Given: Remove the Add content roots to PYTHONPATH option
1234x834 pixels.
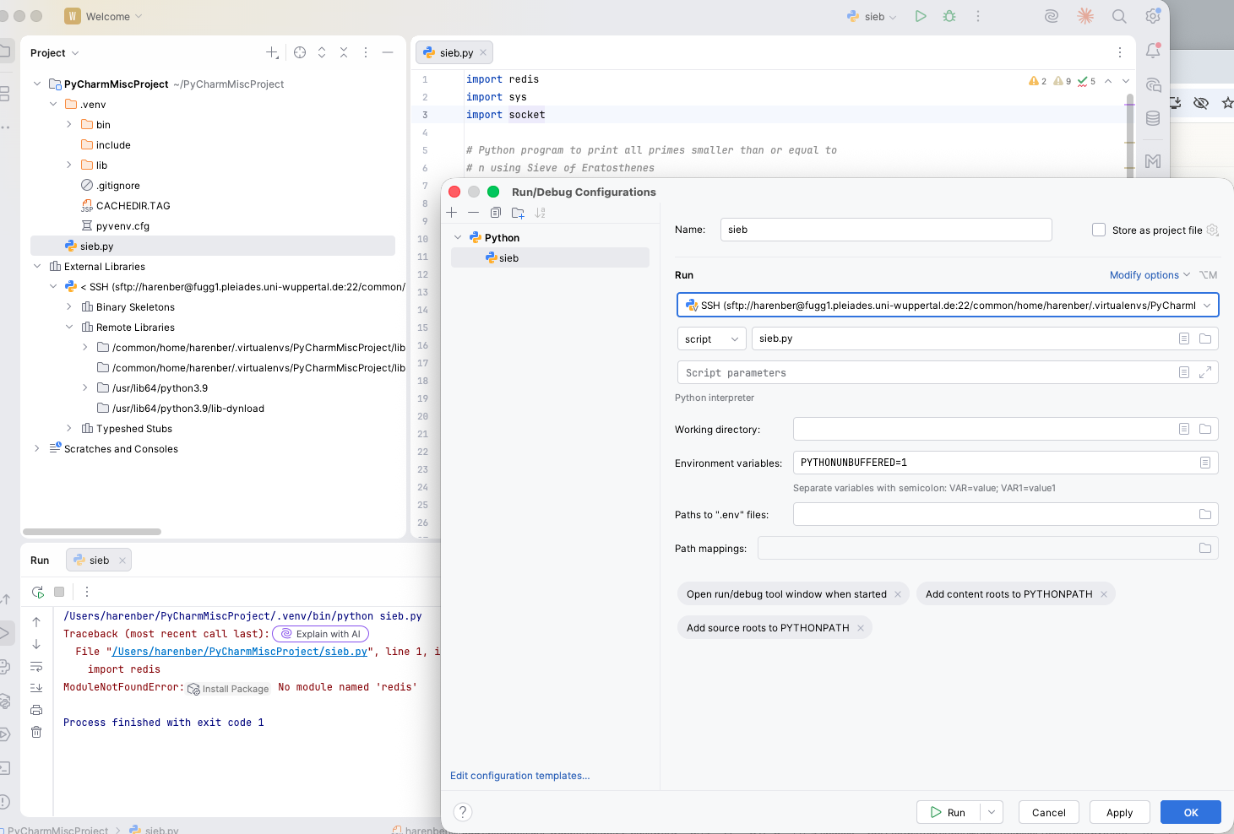Looking at the screenshot, I should pyautogui.click(x=1104, y=594).
